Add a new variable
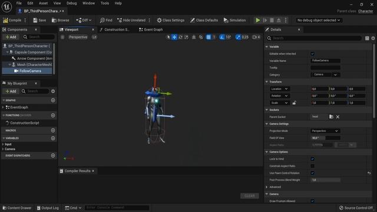Viewport: 377px width, 212px height. 53,138
